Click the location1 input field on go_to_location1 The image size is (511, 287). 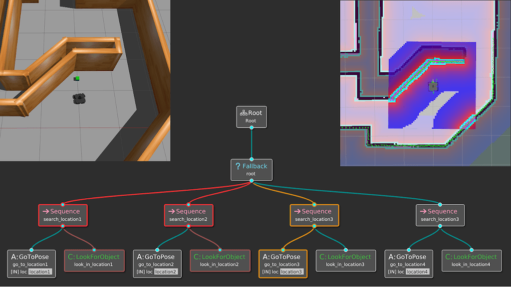pos(40,272)
